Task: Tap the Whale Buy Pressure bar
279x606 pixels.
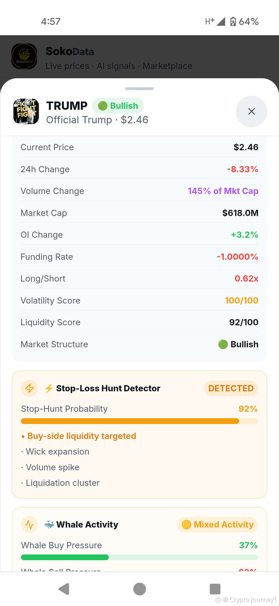Action: coord(139,557)
